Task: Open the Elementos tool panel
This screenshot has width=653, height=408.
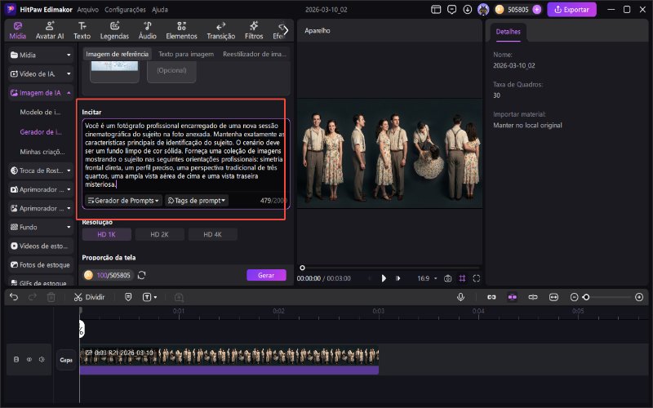Action: click(x=181, y=31)
